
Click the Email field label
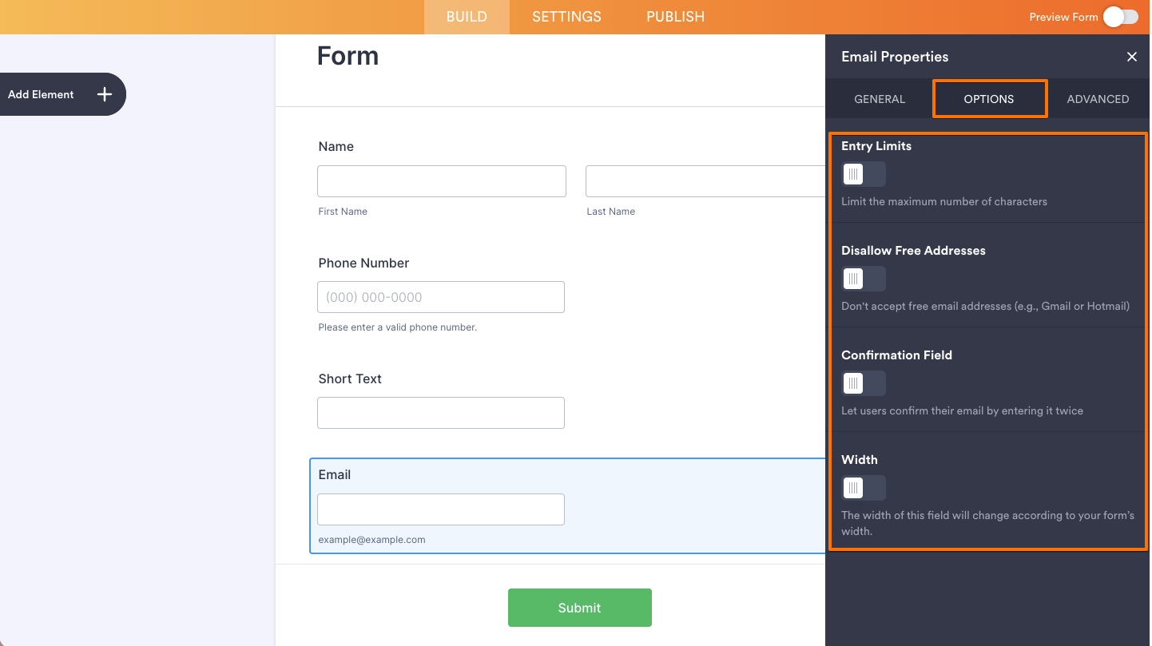334,474
